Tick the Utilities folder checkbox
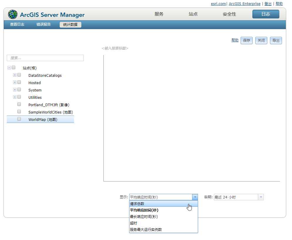The image size is (292, 240). (x=19, y=97)
